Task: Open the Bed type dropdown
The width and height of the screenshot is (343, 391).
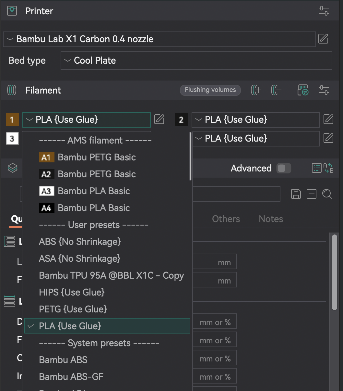Action: point(196,60)
